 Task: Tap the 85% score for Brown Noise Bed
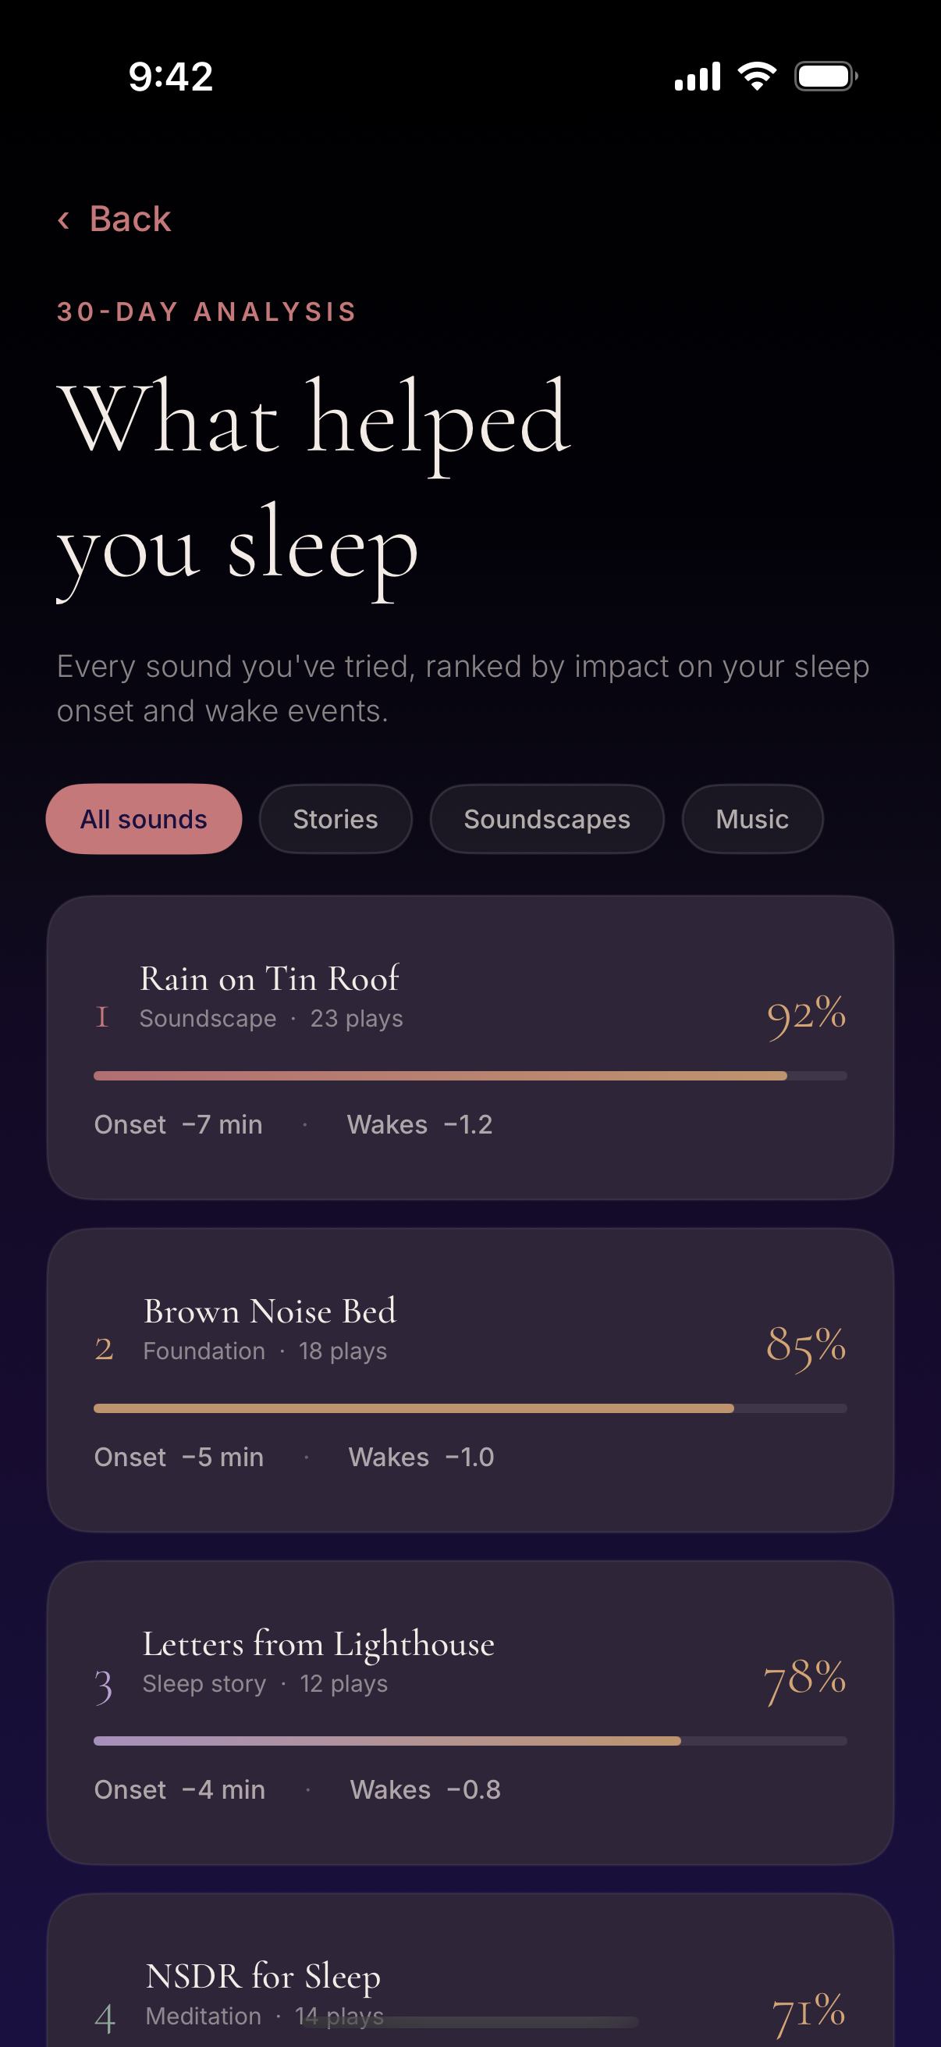(806, 1347)
